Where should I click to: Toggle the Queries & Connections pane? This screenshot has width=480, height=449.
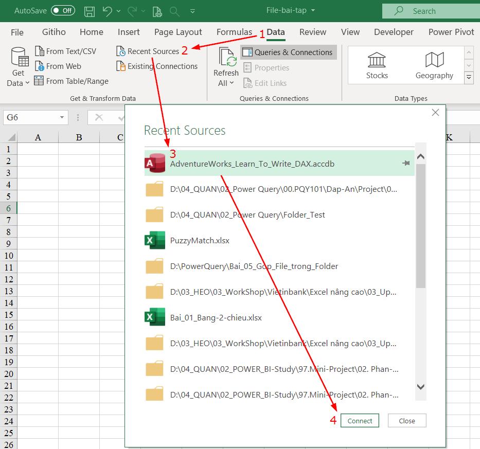(x=288, y=52)
